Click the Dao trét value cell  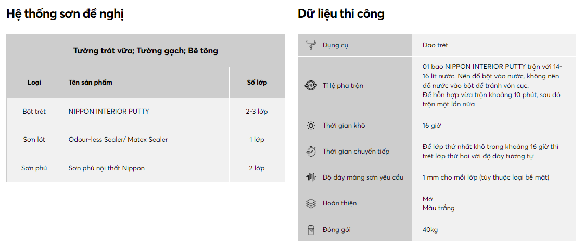435,45
